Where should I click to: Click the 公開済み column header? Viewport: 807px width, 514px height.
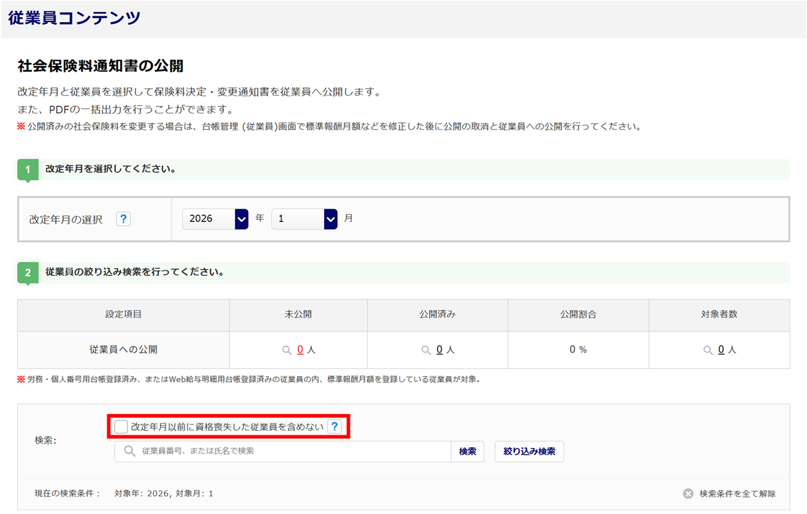click(438, 314)
